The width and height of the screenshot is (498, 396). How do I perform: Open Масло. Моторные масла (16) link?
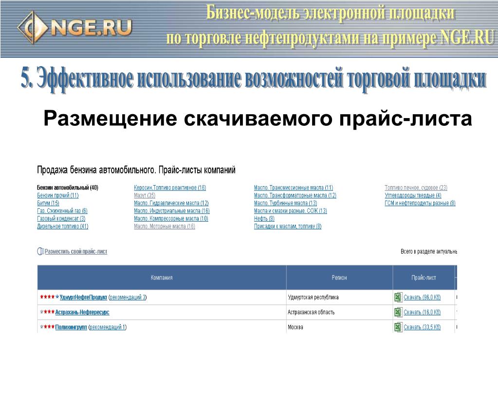(x=165, y=226)
